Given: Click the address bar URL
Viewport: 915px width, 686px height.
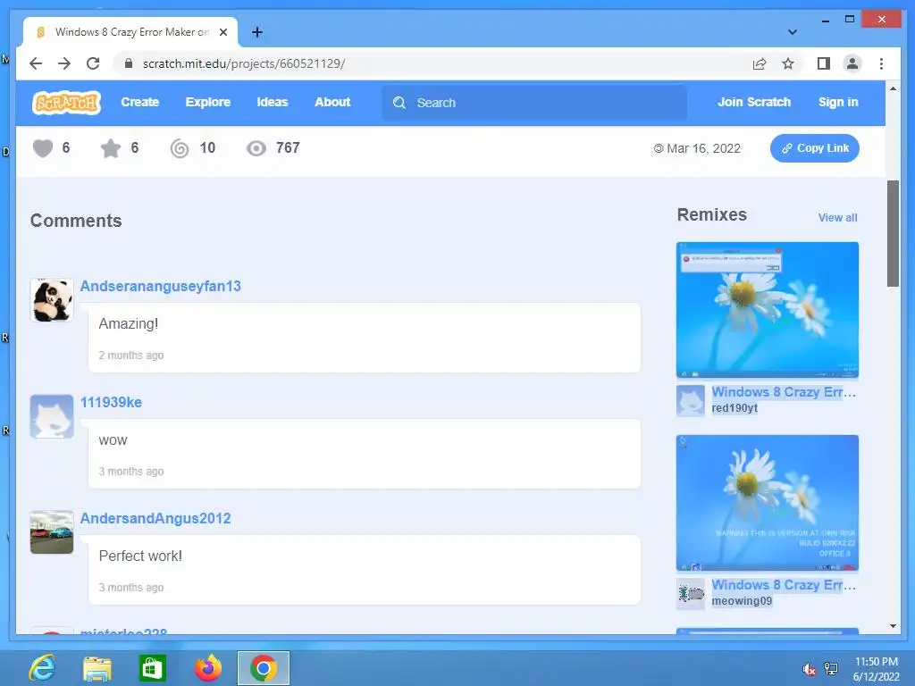Looking at the screenshot, I should click(x=244, y=63).
